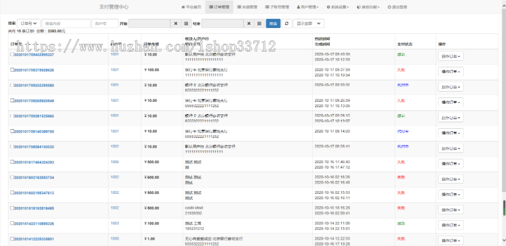This screenshot has width=506, height=246.
Task: Tick checkbox for order 2020101602156347613
Action: pos(12,193)
